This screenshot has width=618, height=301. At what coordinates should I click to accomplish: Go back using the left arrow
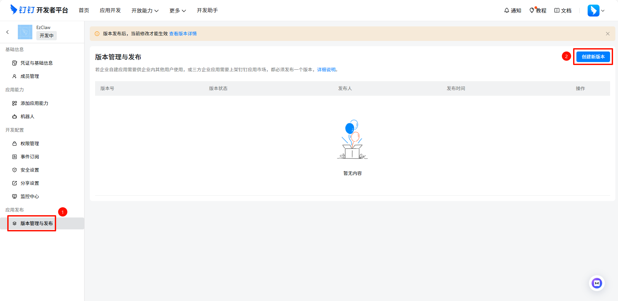[x=8, y=32]
